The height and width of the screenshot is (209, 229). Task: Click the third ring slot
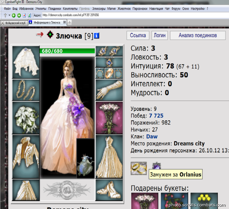click(118, 73)
